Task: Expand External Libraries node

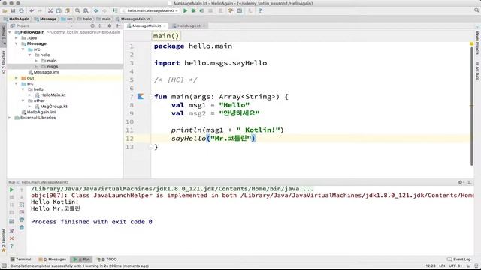Action: click(10, 118)
